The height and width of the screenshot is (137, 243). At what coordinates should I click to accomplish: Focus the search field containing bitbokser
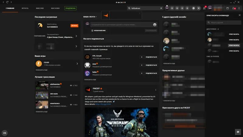(x=145, y=8)
